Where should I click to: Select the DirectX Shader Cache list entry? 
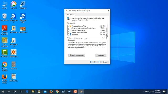(78, 30)
